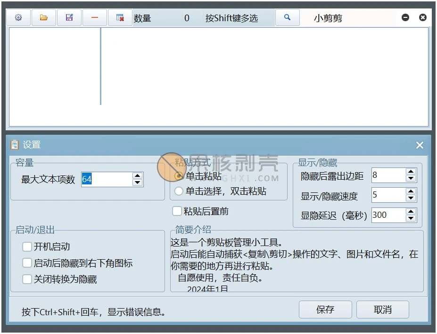Increase 显示/隐藏速度 value

(x=411, y=191)
